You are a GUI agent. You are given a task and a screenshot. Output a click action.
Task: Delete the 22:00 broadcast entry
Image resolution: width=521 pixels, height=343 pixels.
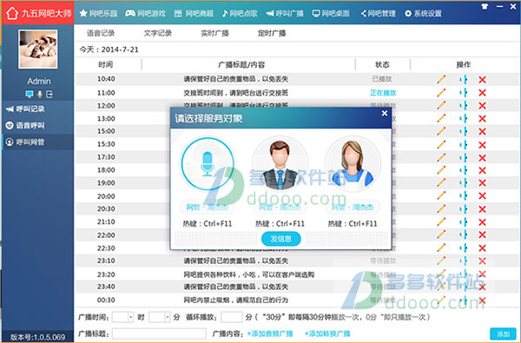[x=483, y=235]
